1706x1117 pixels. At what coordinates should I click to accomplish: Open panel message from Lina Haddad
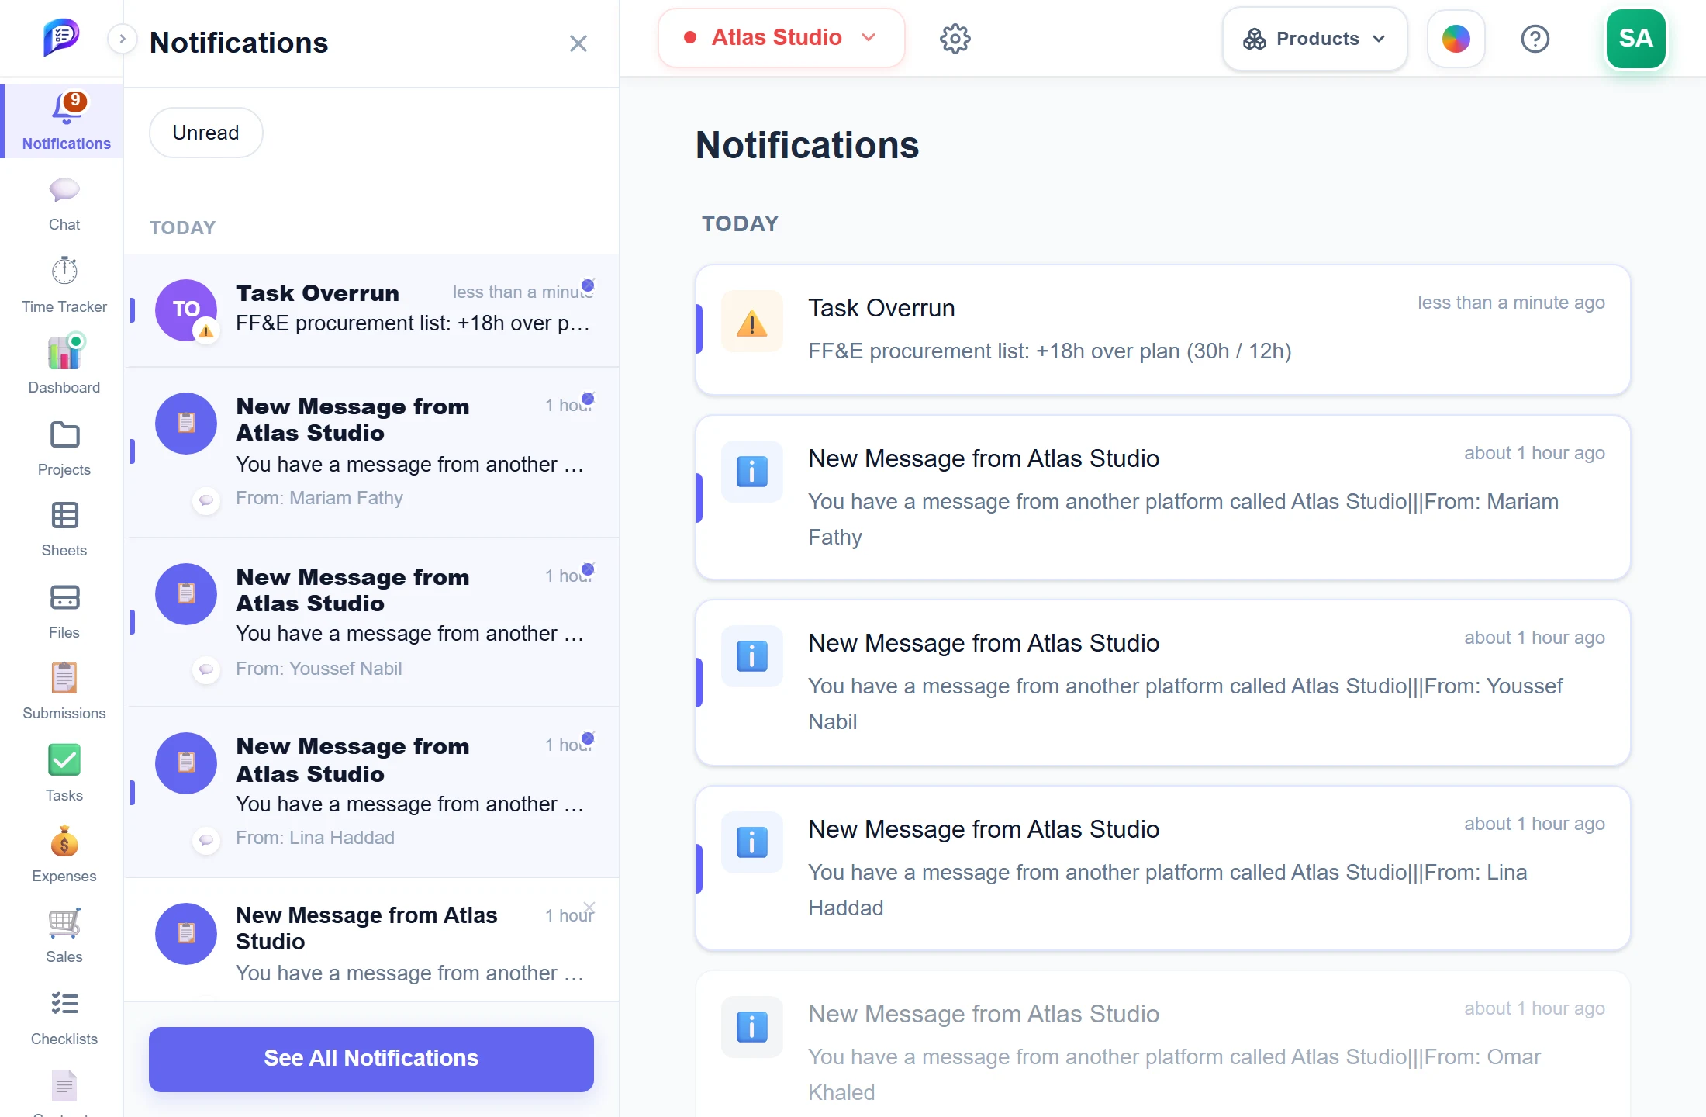(372, 792)
